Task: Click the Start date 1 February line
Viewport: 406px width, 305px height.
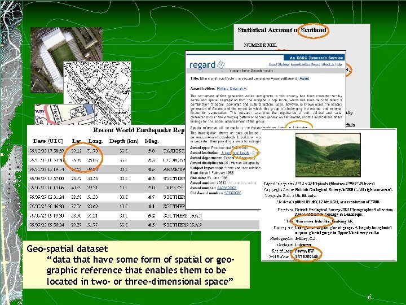Action: 212,173
